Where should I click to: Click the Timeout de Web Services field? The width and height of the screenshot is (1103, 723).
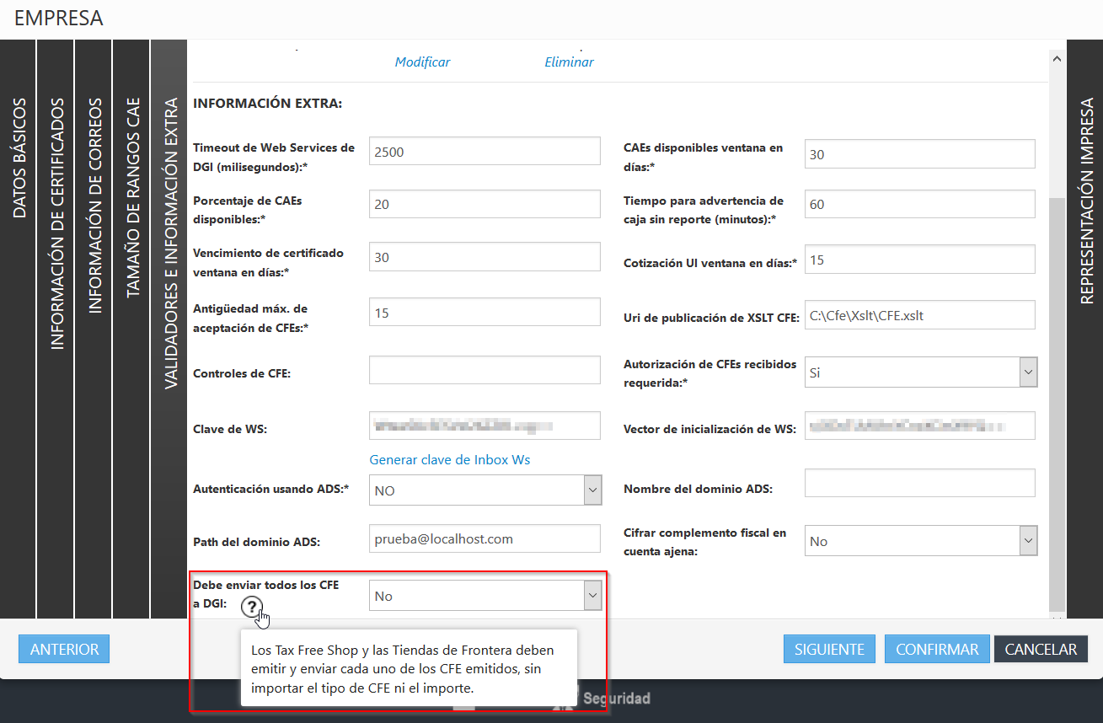pos(485,153)
